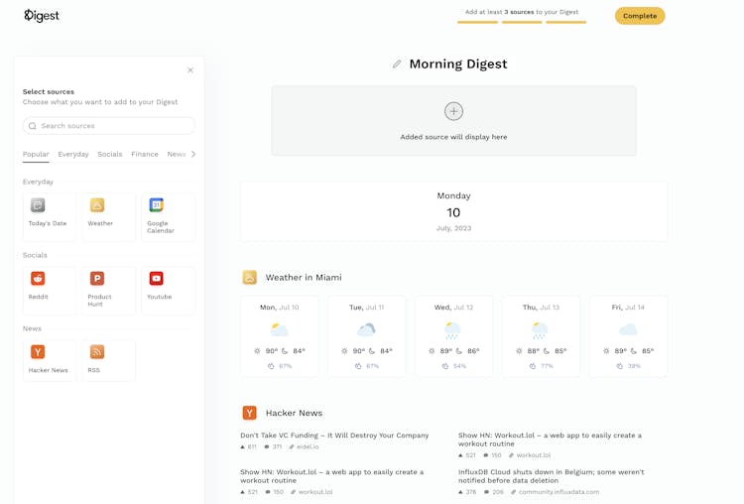Click the three-segment sources progress bar
The width and height of the screenshot is (744, 504).
[522, 22]
